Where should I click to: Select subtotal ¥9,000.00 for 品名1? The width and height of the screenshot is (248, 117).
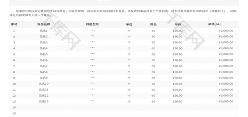tap(226, 30)
